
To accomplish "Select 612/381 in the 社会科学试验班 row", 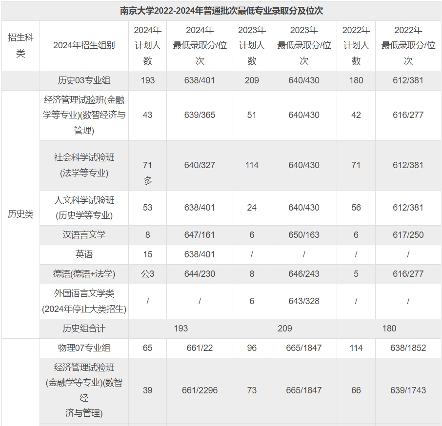I will point(408,165).
